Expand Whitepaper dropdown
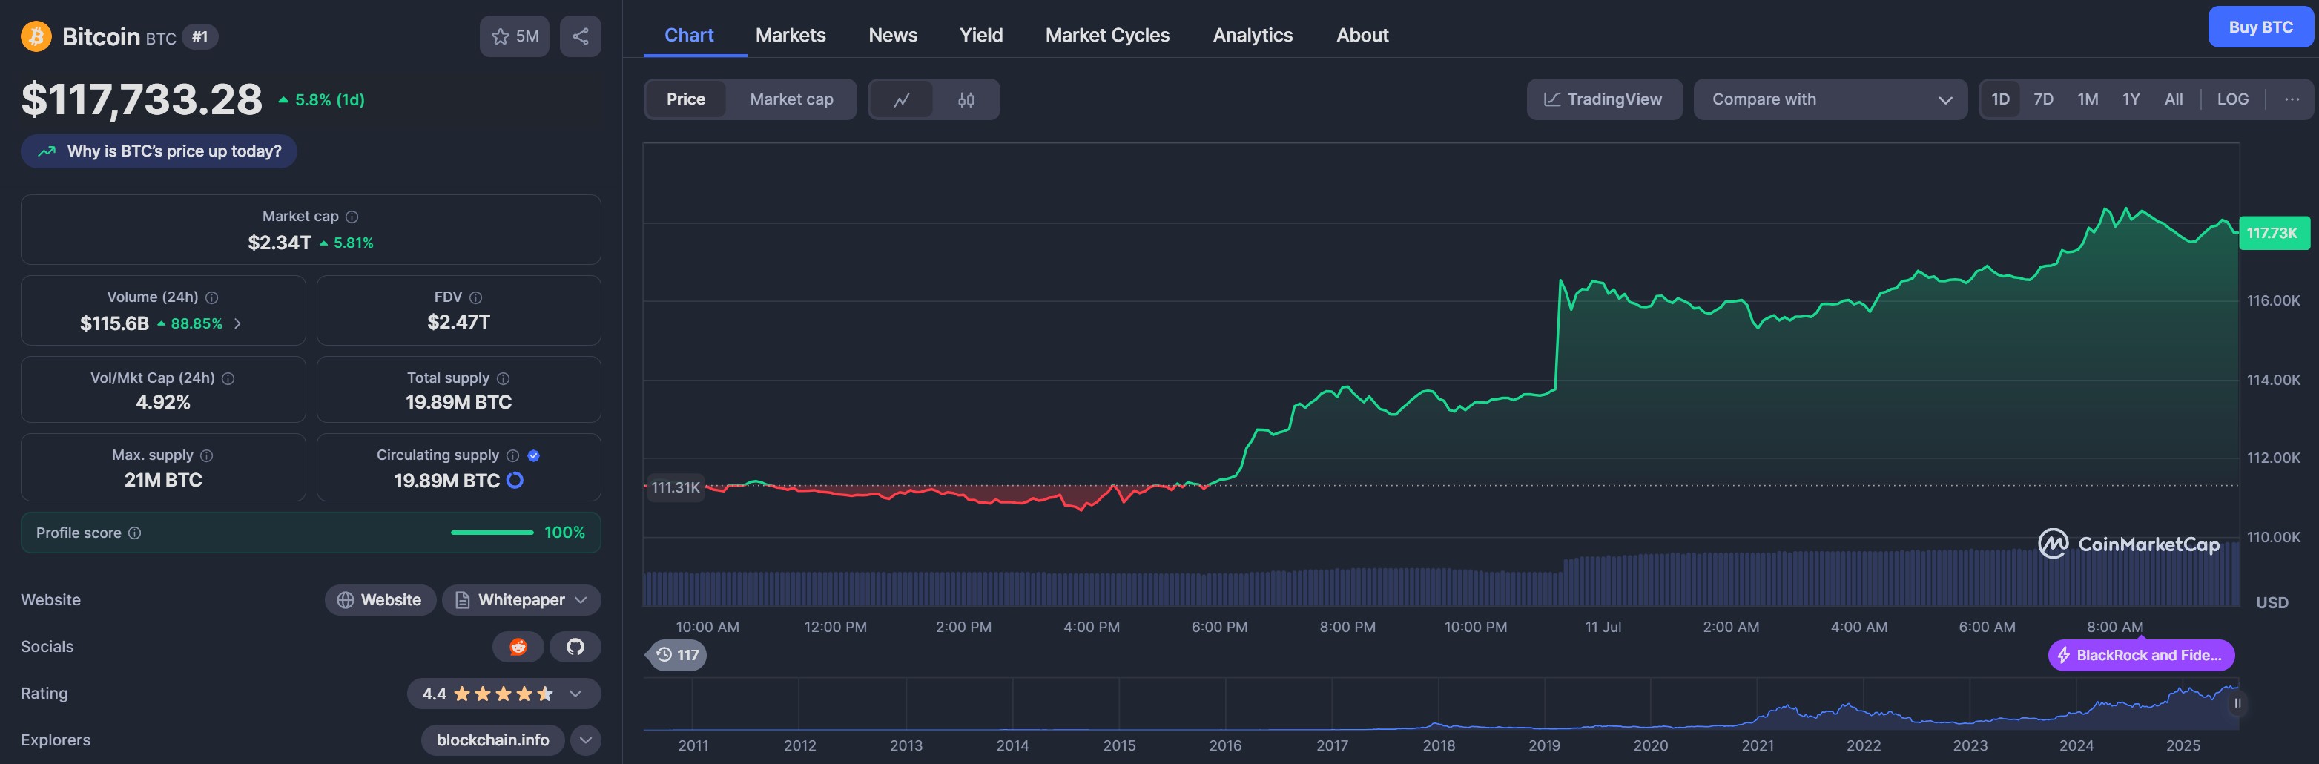 click(521, 600)
